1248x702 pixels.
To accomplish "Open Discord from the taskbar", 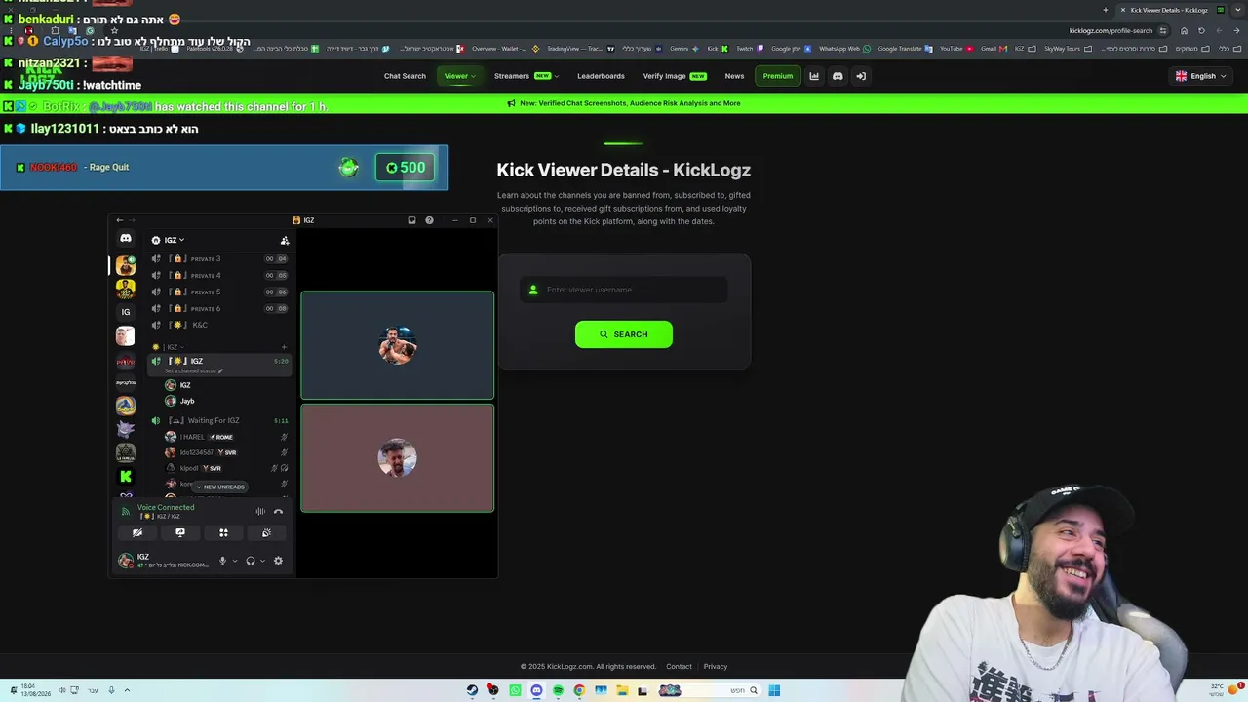I will pos(536,690).
